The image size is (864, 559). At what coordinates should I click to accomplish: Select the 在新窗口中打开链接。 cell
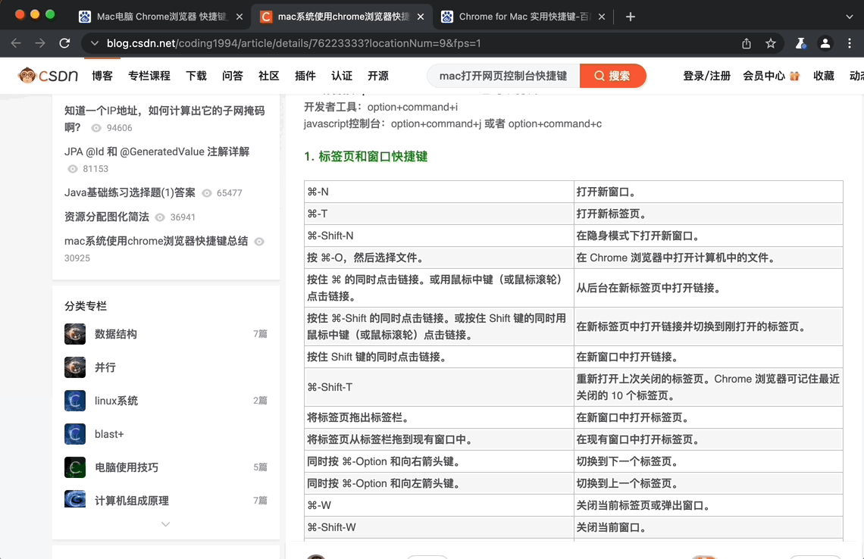pos(708,357)
